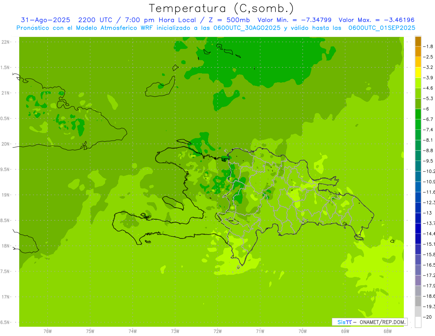This screenshot has height=336, width=435.
Task: Pick the orange swatch between -1.8 and -2.5
Action: coord(418,51)
